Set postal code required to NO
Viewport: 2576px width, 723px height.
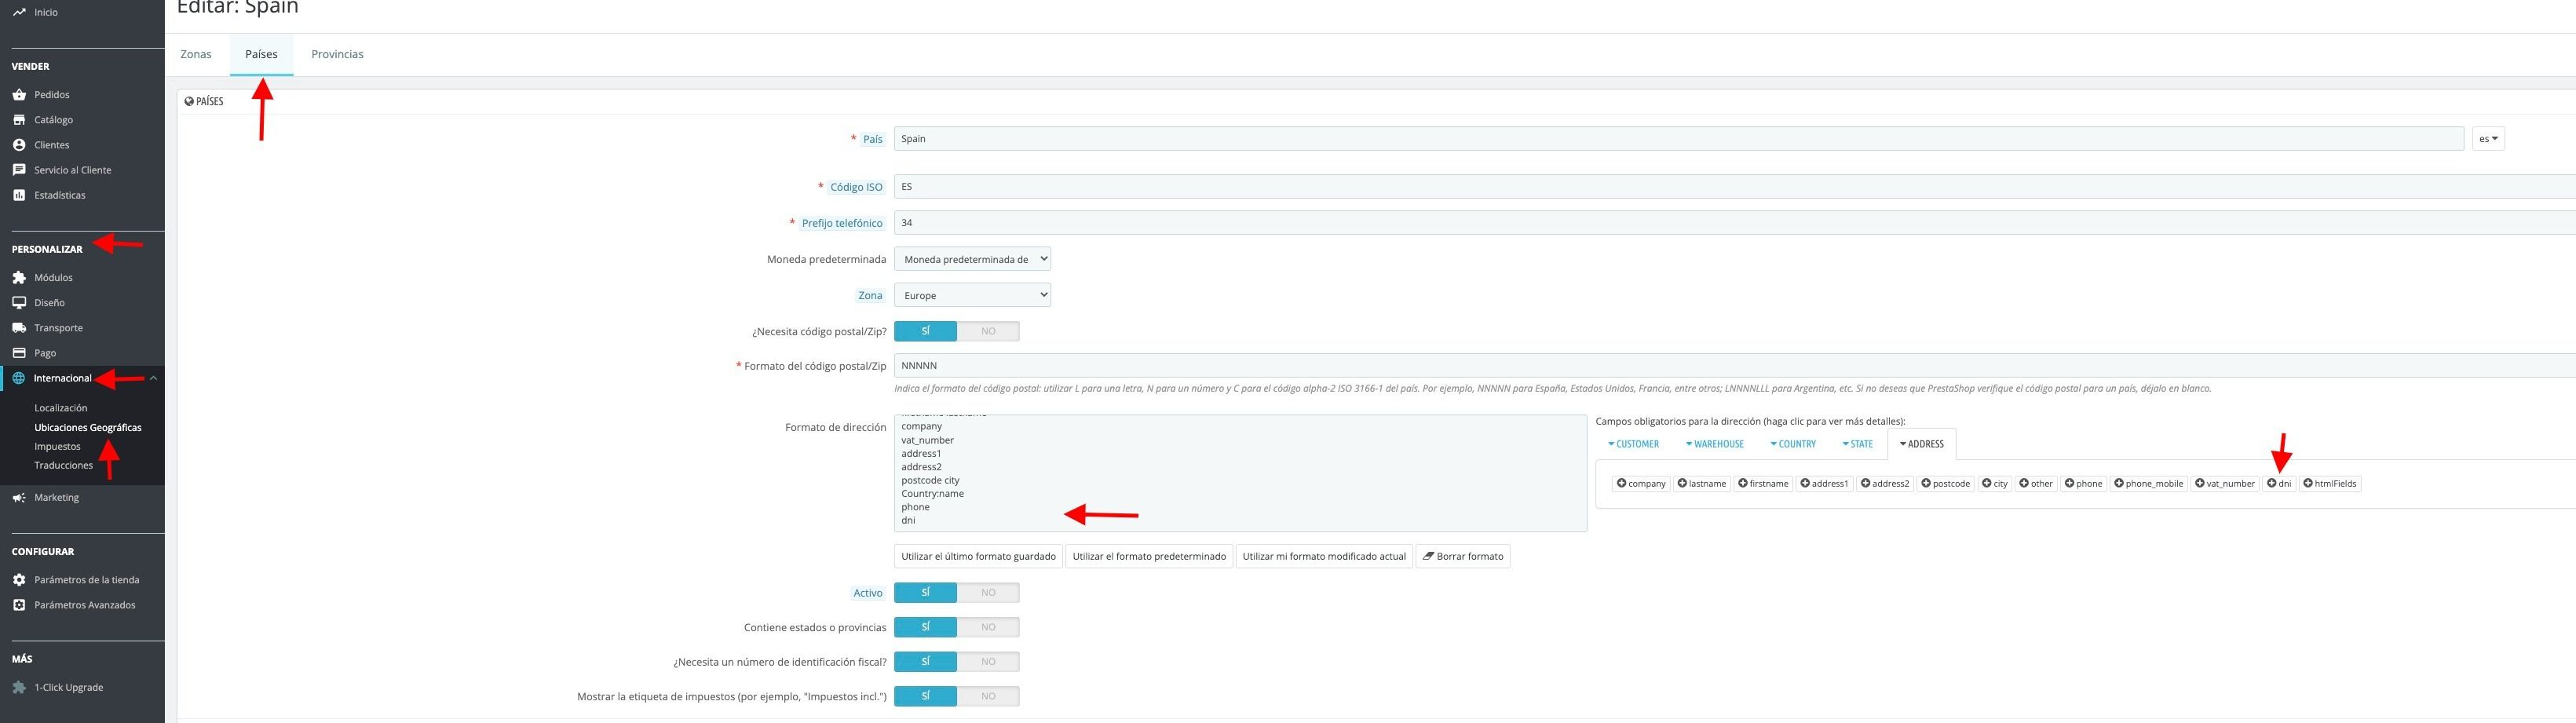point(988,332)
